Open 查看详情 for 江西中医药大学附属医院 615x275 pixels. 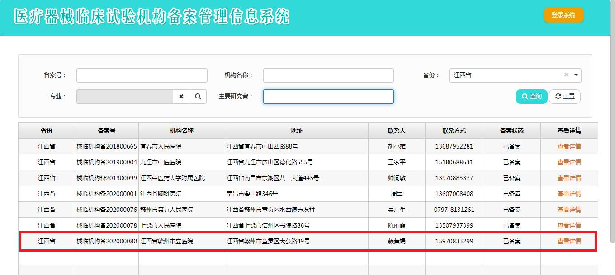click(569, 178)
